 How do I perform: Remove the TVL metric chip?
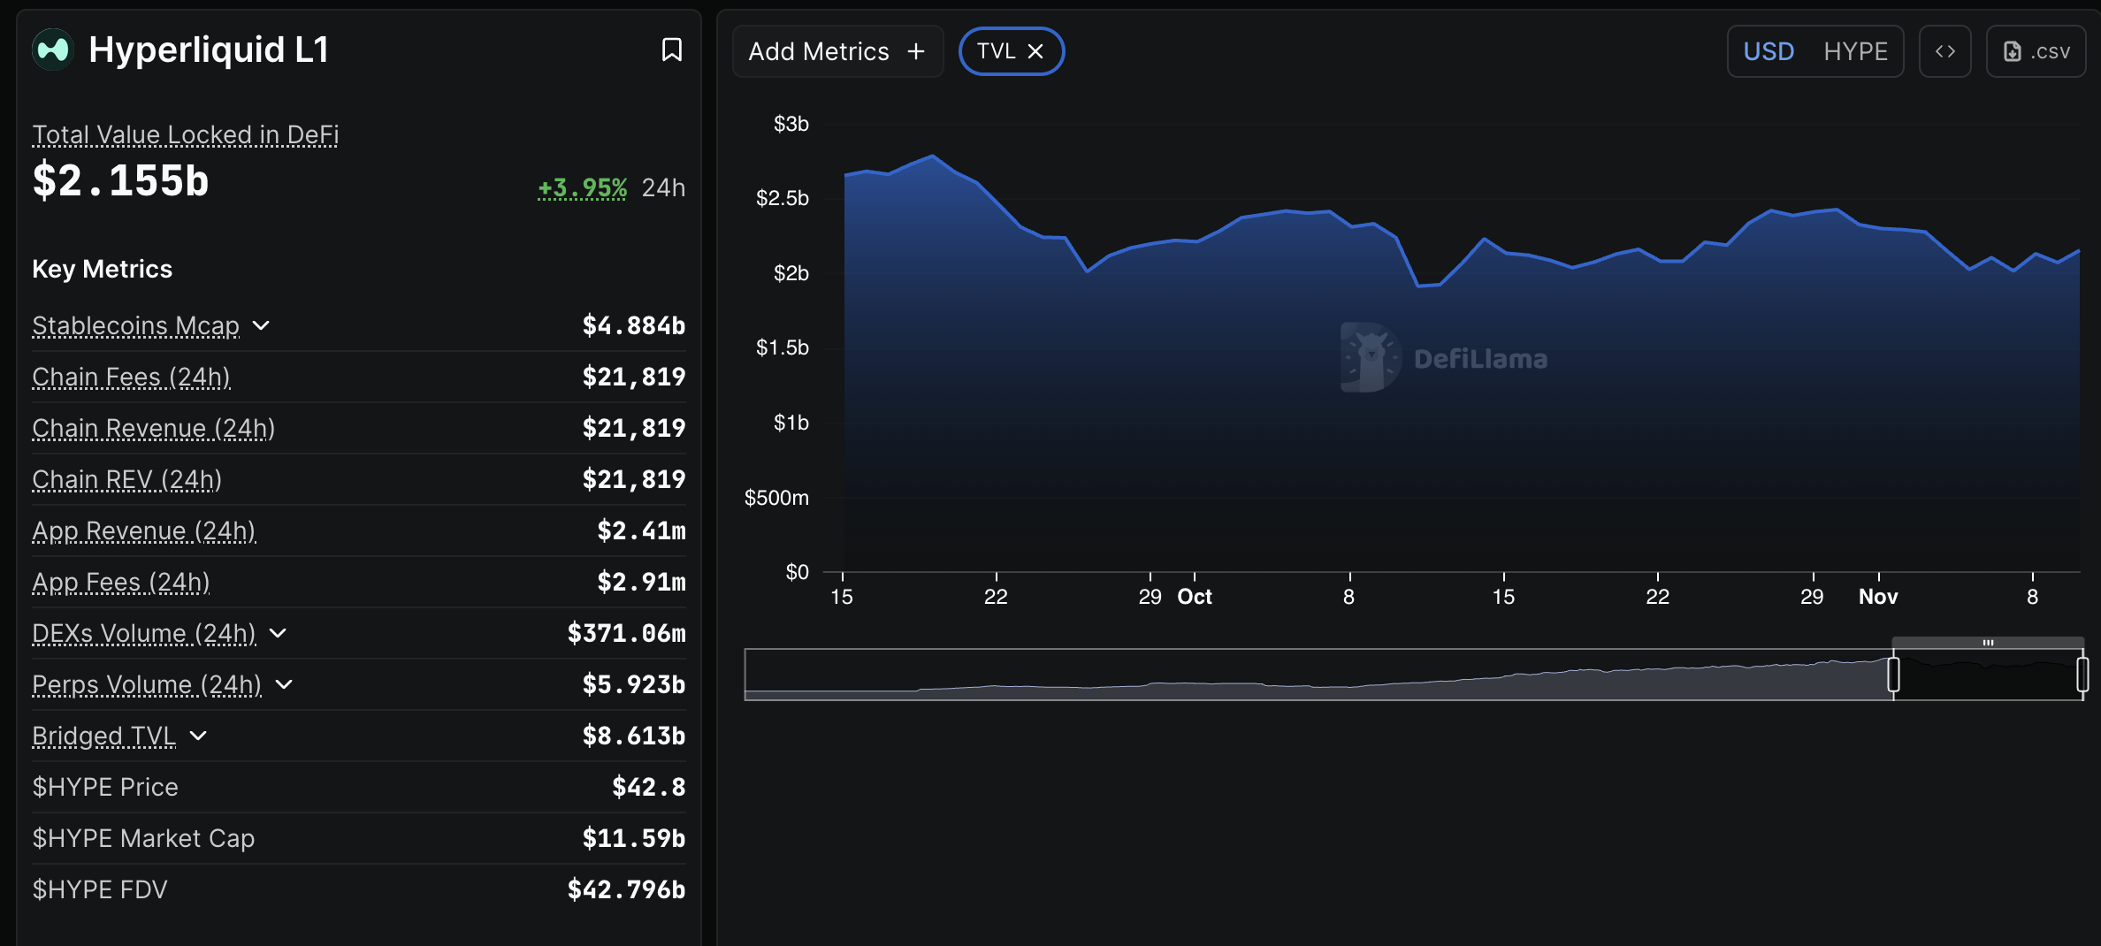1035,51
